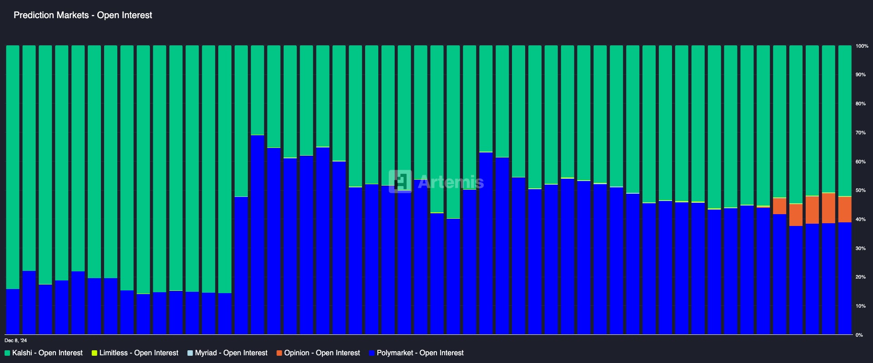Toggle the Polymarket - Open Interest legend text
This screenshot has height=363, width=873.
pos(420,353)
